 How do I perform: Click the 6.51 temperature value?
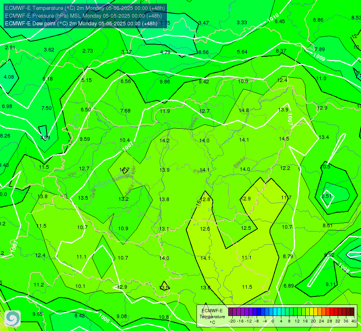click(326, 196)
